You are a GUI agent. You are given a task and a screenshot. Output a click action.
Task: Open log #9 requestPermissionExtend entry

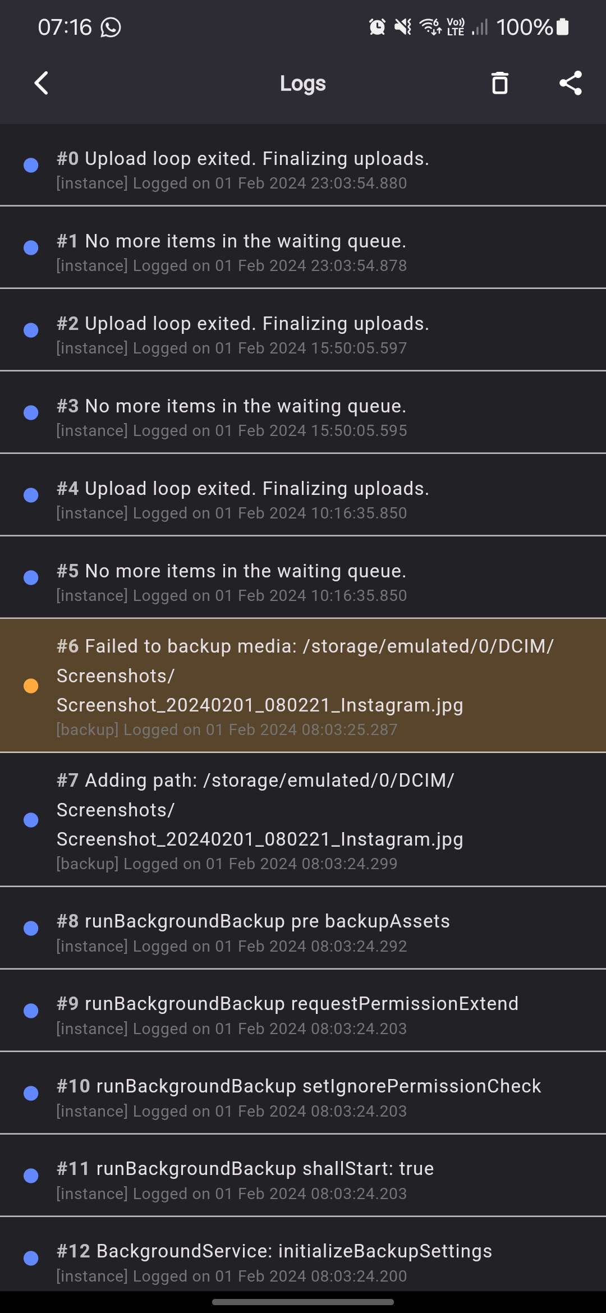(x=303, y=1011)
